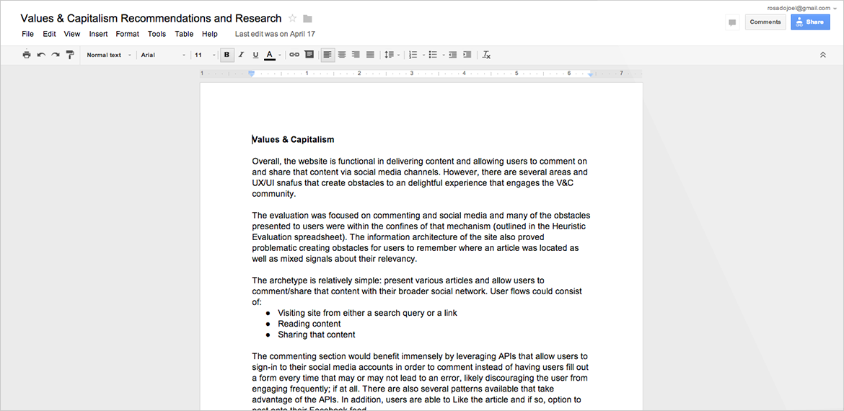Toggle italic formatting
The image size is (844, 411).
click(x=241, y=55)
